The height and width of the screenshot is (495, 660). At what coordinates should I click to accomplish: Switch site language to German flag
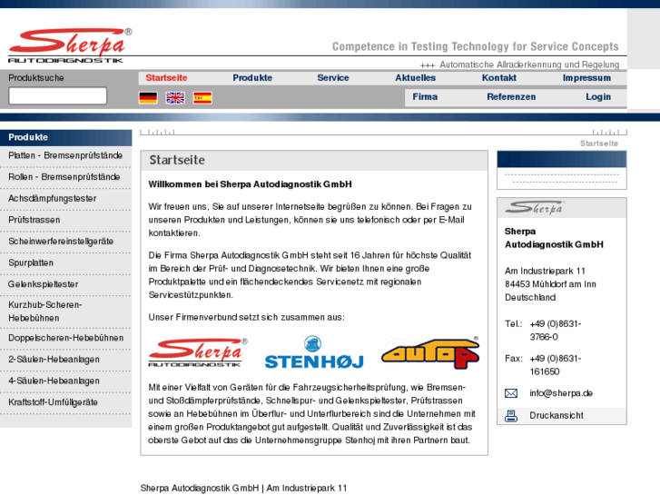148,98
